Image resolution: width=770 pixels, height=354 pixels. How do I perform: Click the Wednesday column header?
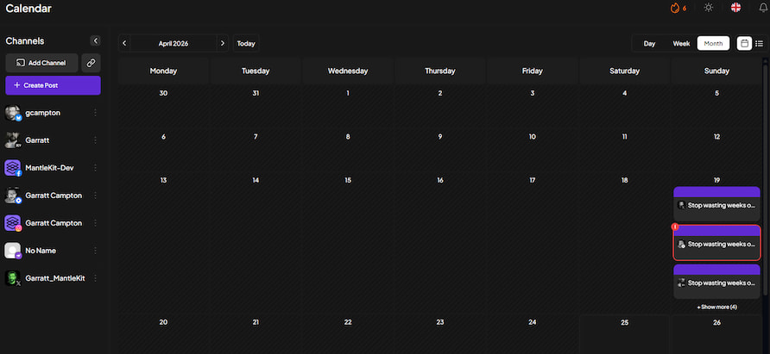348,71
